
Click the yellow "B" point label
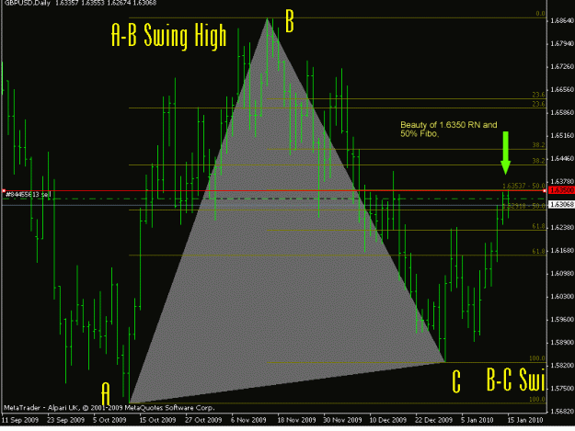click(290, 22)
